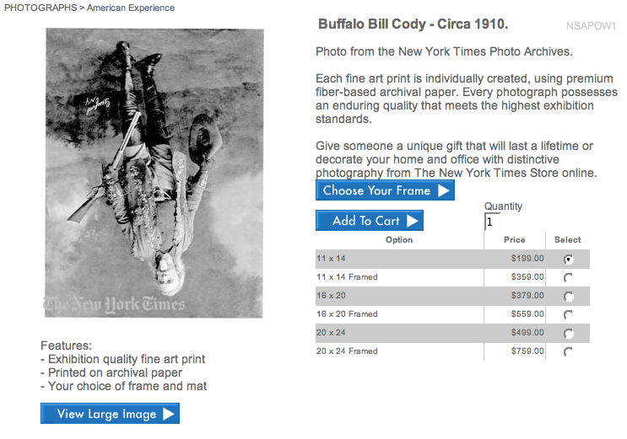Click the arrow icon on Add To Cart
This screenshot has height=439, width=627.
coord(412,221)
